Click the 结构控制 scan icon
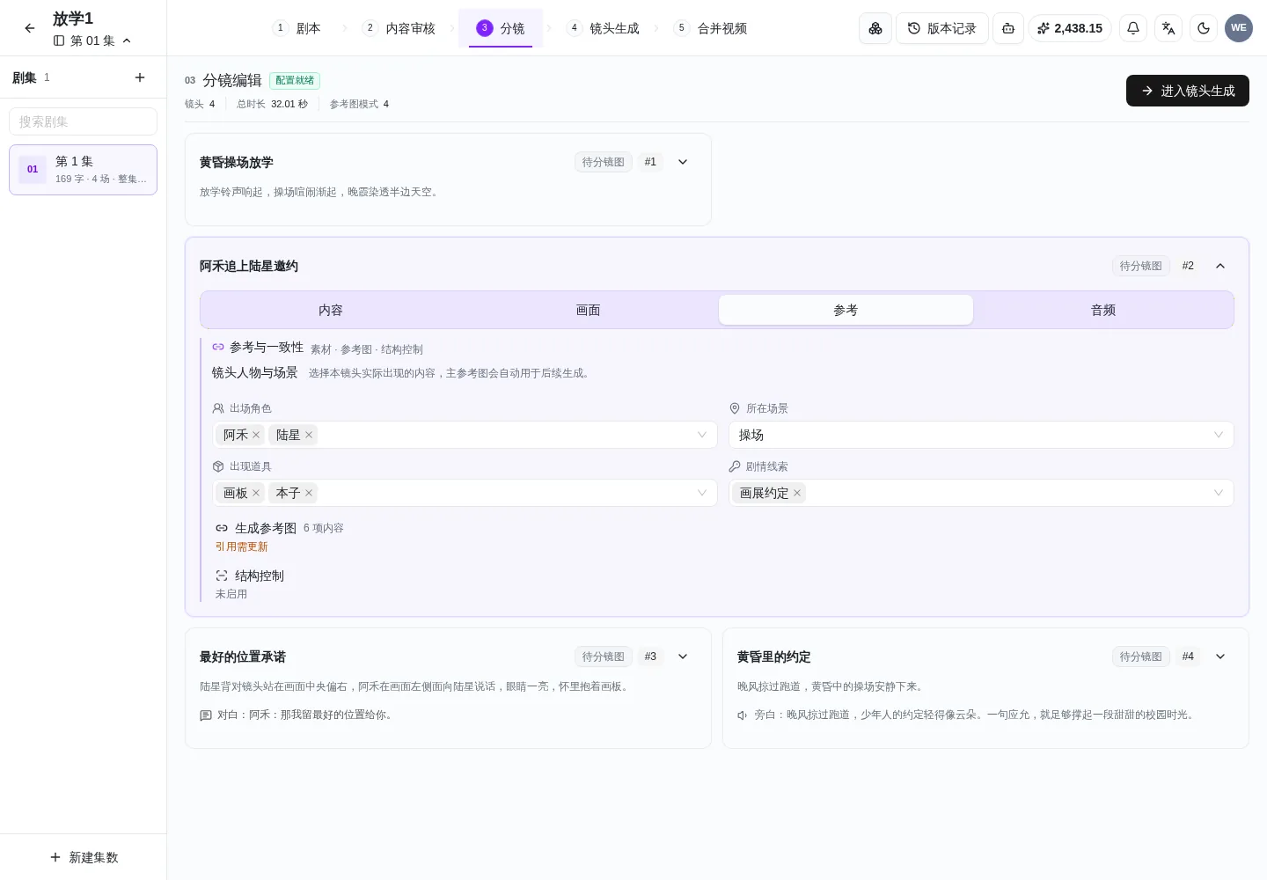 (222, 576)
